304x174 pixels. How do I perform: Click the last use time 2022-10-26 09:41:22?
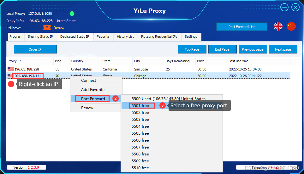point(245,76)
